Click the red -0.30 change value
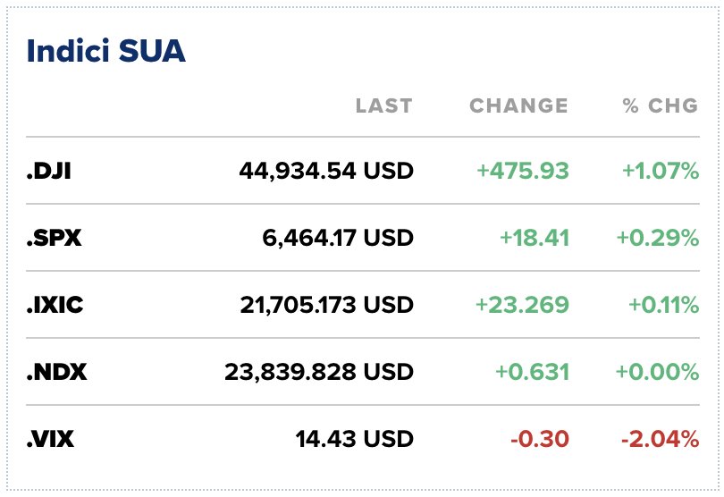Screen dimensions: 724x497 pos(540,438)
